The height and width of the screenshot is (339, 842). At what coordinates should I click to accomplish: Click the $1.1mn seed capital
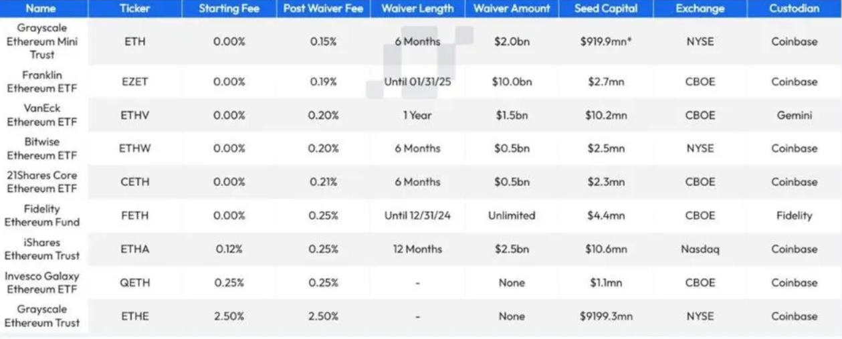[605, 283]
